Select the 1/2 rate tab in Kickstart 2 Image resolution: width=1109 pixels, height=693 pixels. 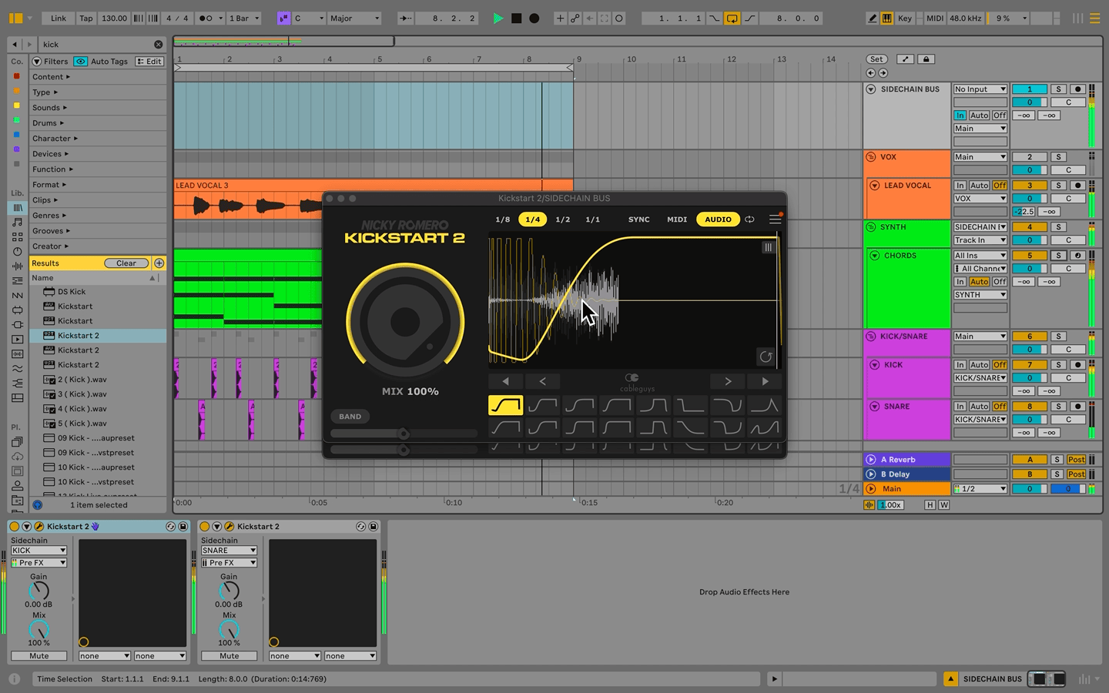(x=563, y=219)
